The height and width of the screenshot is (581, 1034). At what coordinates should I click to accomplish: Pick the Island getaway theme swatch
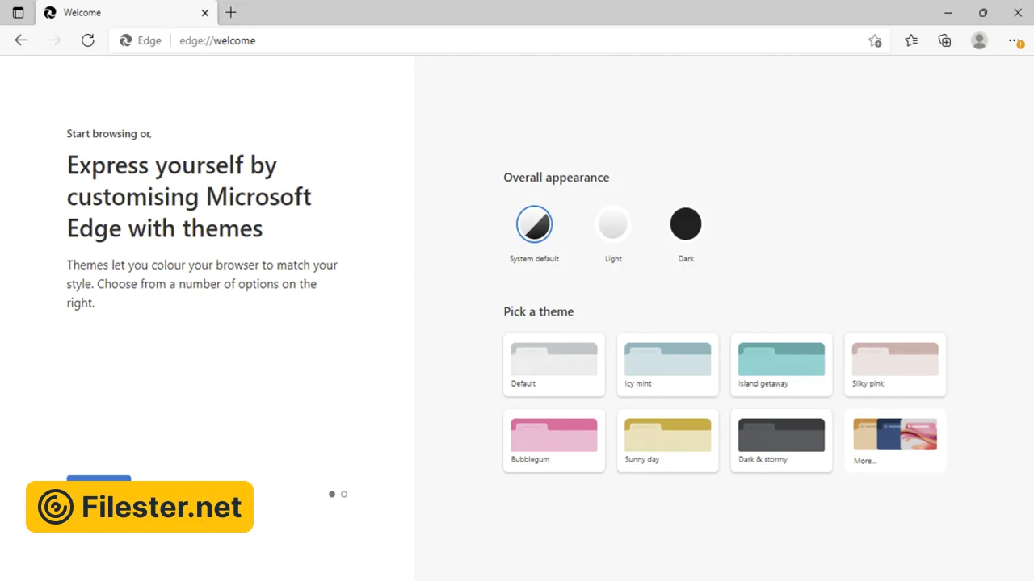[781, 364]
